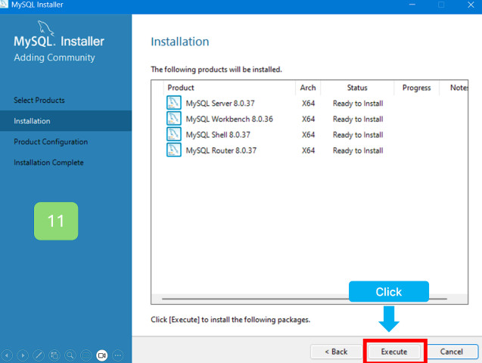Minimize the MySQL Installer window
This screenshot has height=363, width=482.
tap(412, 5)
